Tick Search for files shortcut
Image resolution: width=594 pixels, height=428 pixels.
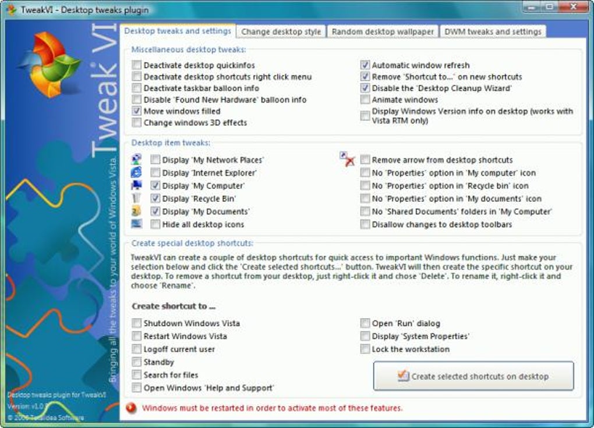point(137,374)
